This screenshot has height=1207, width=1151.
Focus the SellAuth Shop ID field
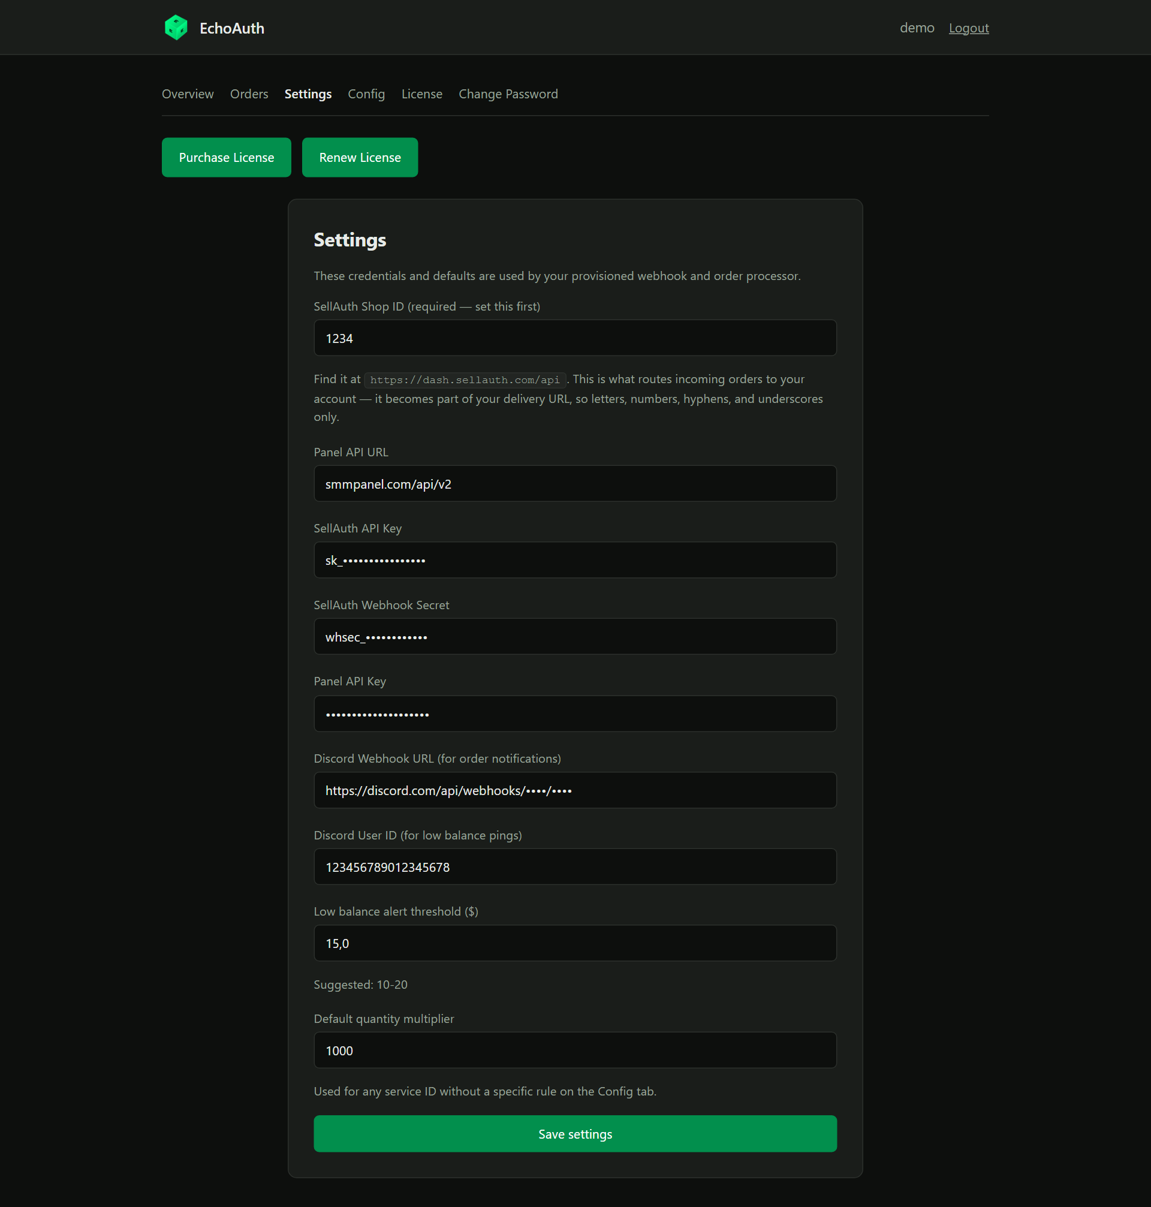(x=575, y=338)
